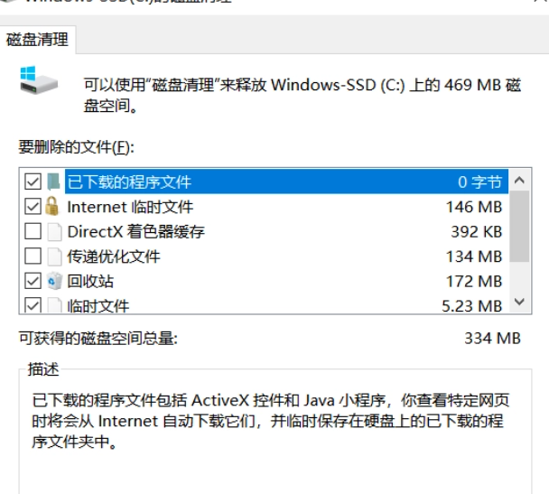The height and width of the screenshot is (494, 549).
Task: Uncheck the 回收站 checkbox
Action: tap(33, 281)
